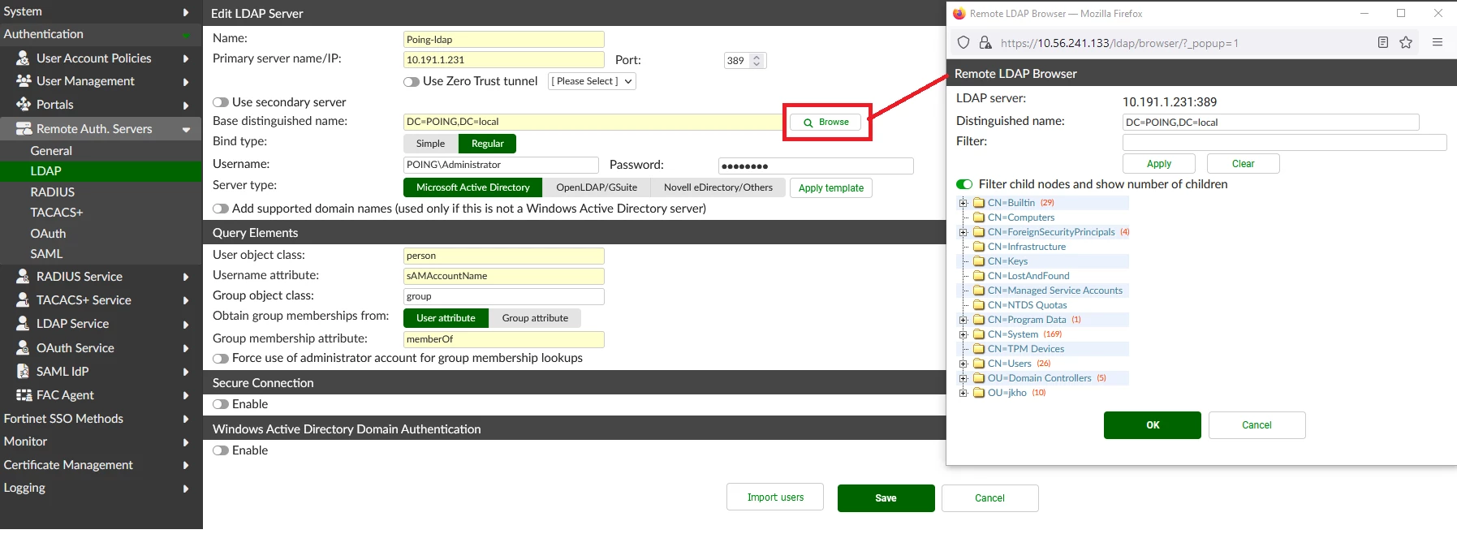The height and width of the screenshot is (534, 1457).
Task: Expand the CN=System tree node
Action: [x=963, y=334]
